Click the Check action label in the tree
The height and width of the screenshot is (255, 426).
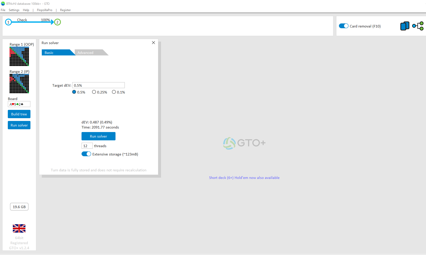tap(22, 20)
